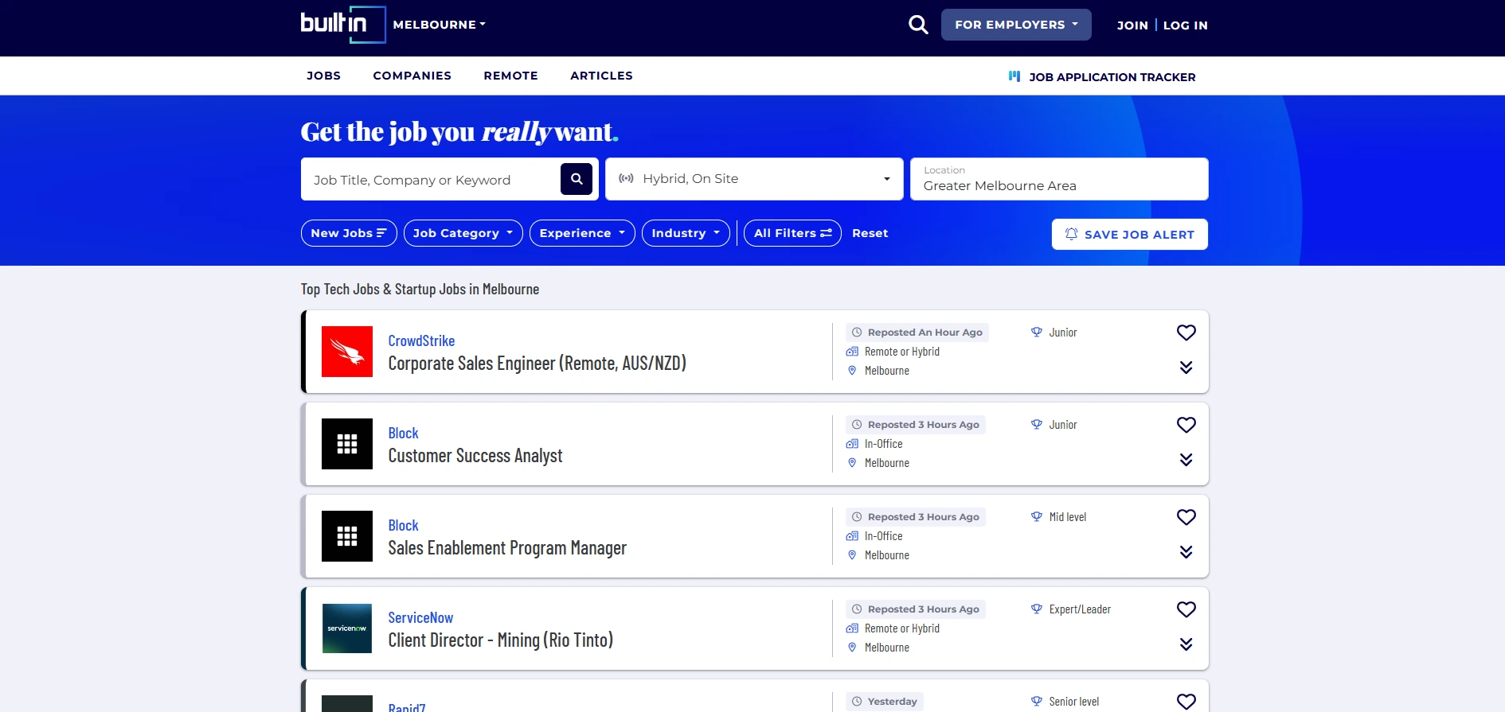Open All Filters panel
Screen dimensions: 1505x712
[792, 233]
